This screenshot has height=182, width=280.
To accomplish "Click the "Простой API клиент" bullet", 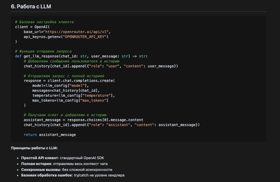I will point(40,158).
